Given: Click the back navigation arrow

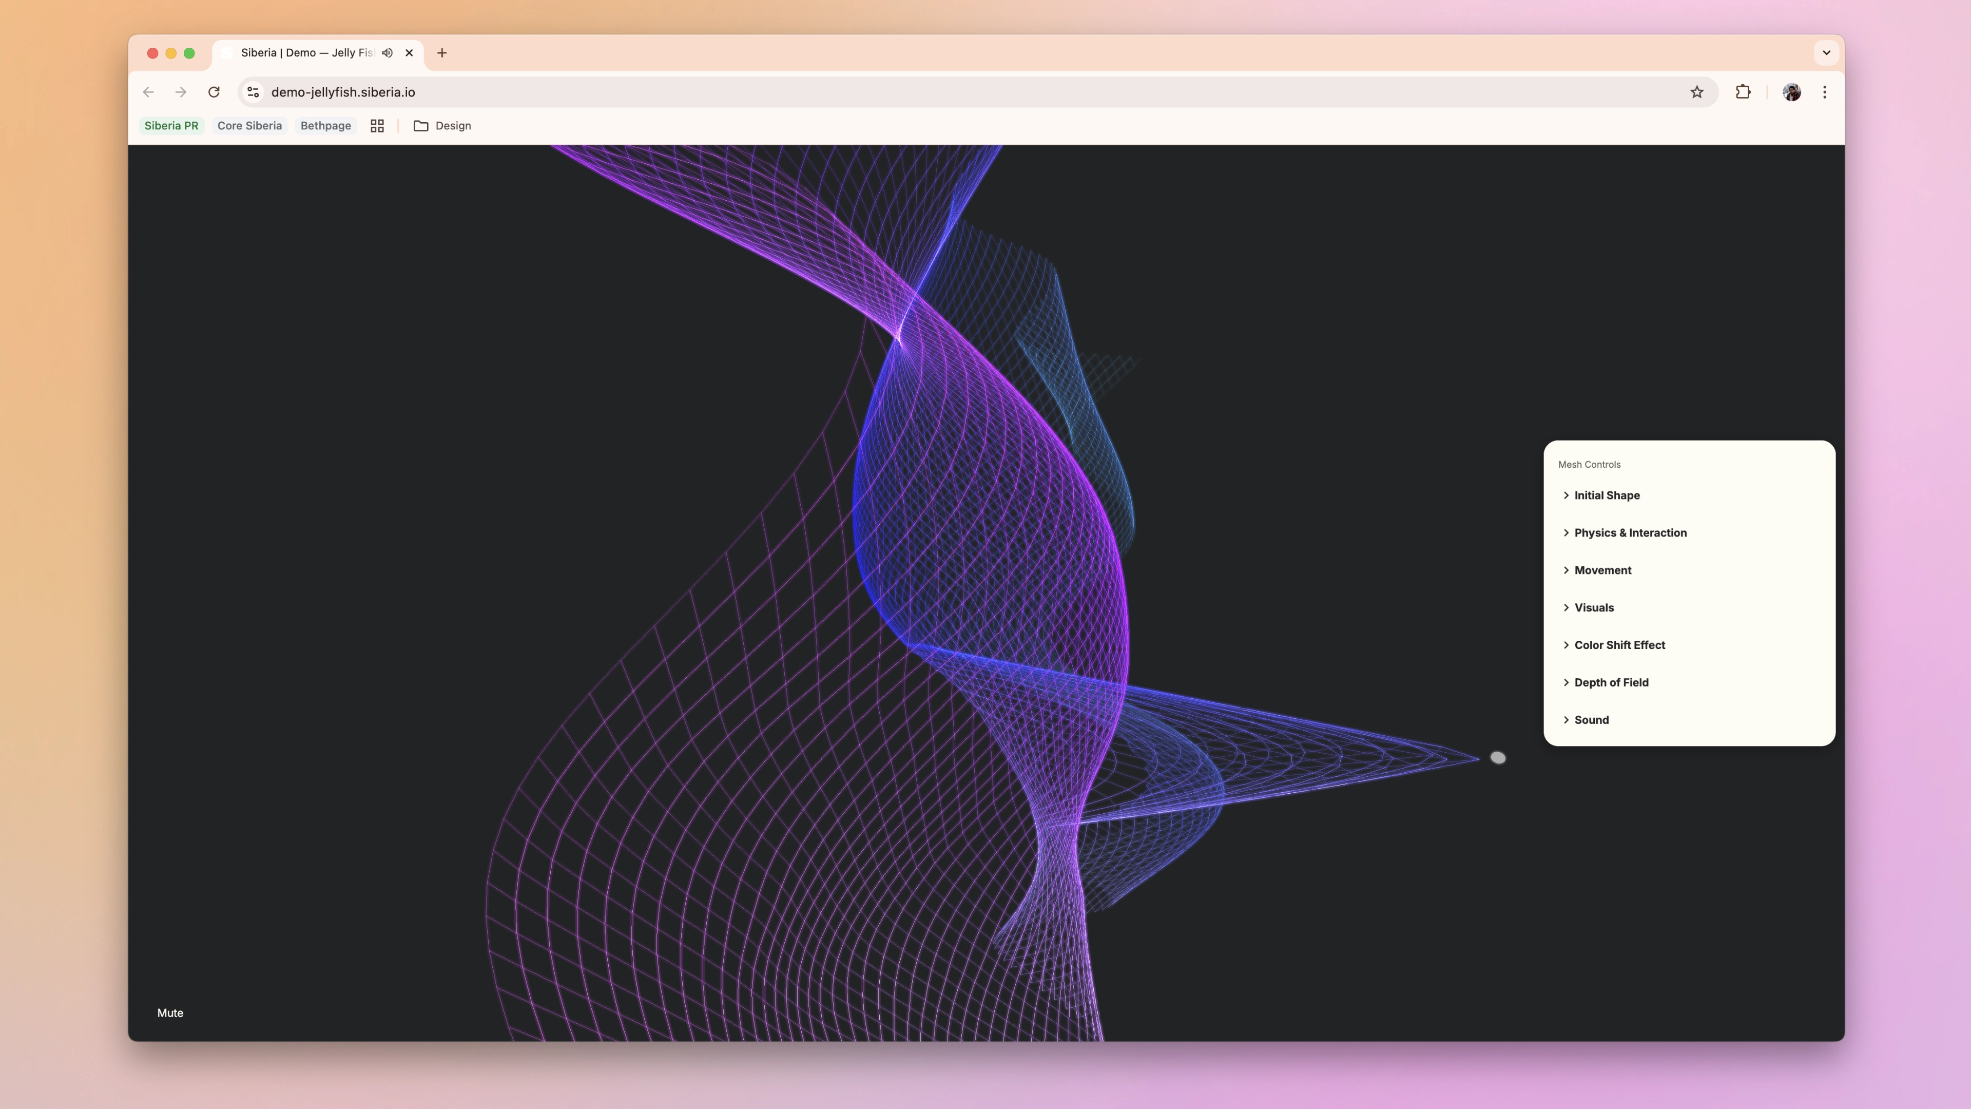Looking at the screenshot, I should [148, 92].
